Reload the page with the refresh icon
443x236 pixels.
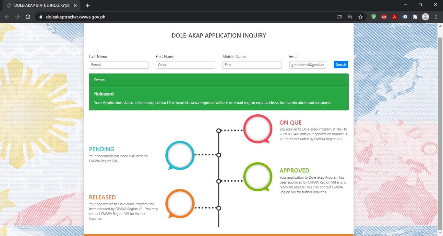28,17
